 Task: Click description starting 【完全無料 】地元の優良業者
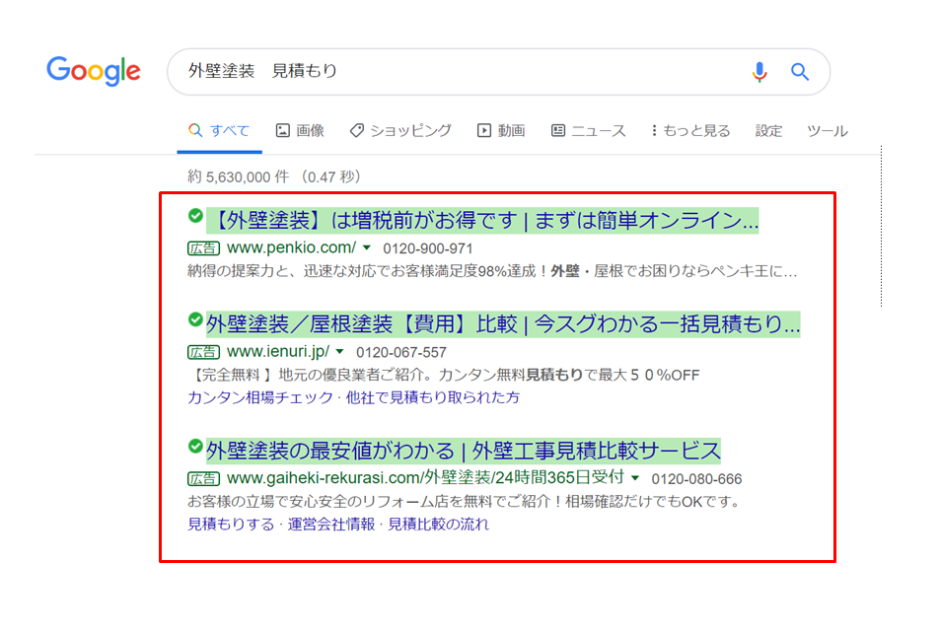[444, 375]
